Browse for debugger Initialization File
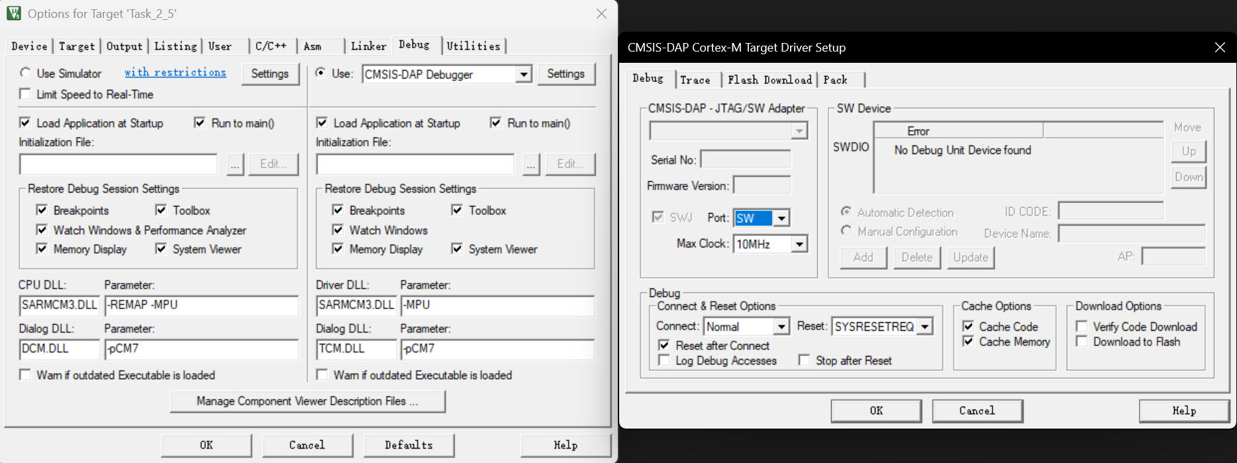 pyautogui.click(x=531, y=165)
